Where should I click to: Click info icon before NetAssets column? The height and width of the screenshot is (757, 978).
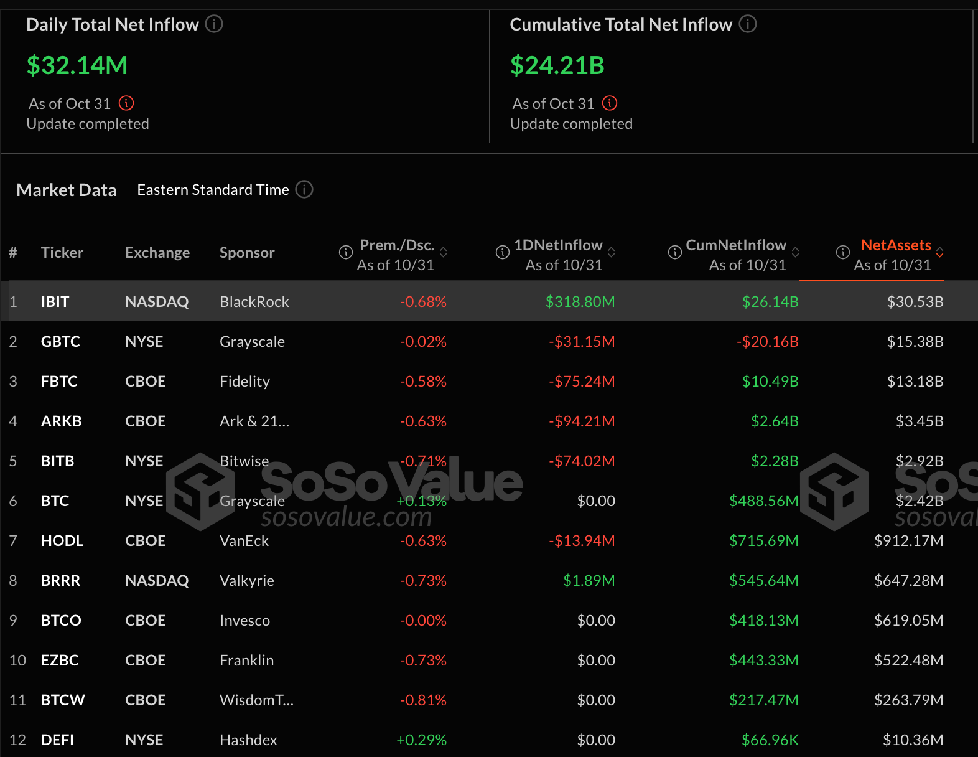coord(843,252)
